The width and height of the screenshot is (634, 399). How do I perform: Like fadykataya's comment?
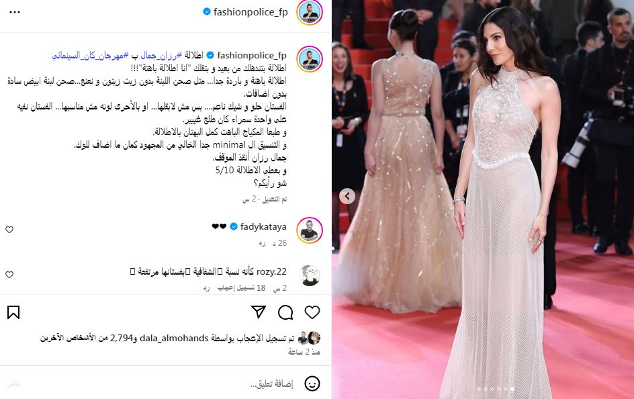pos(9,230)
